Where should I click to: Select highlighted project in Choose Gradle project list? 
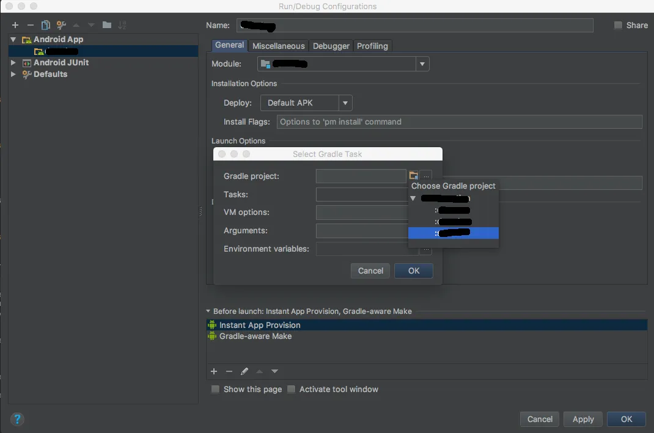pos(454,233)
